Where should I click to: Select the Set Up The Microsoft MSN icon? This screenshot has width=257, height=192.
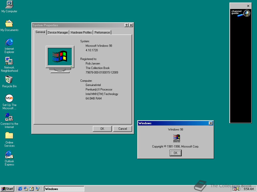click(x=9, y=102)
